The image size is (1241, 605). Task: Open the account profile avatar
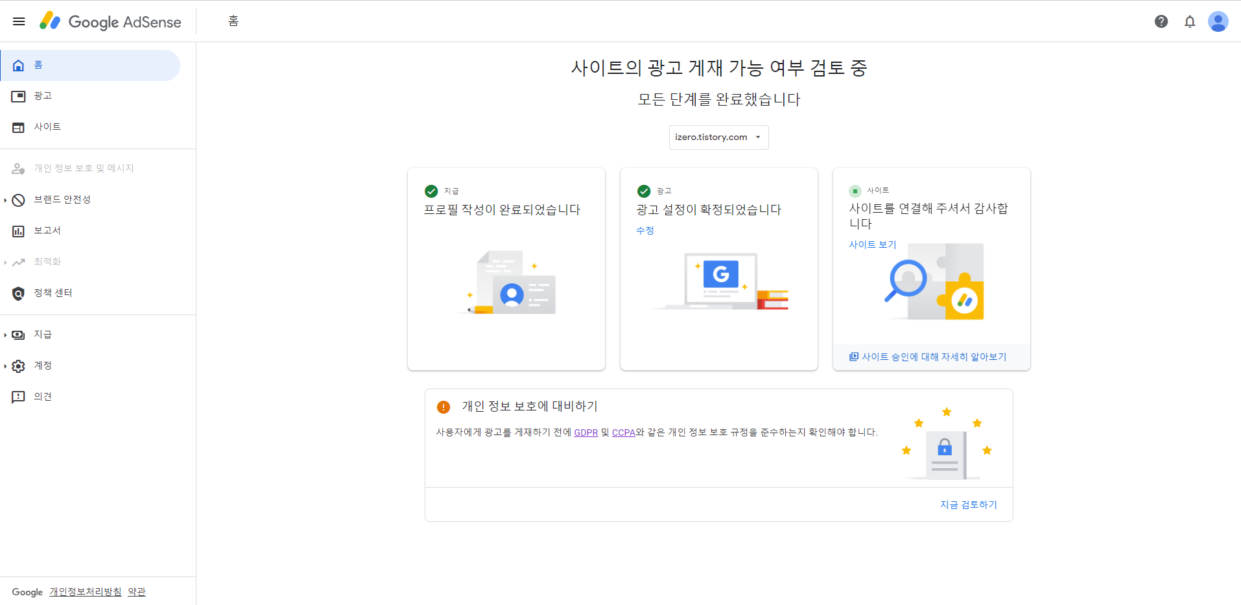click(x=1218, y=21)
